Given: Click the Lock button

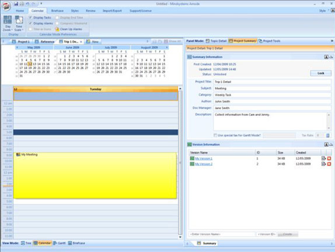Looking at the screenshot, I should 321,73.
